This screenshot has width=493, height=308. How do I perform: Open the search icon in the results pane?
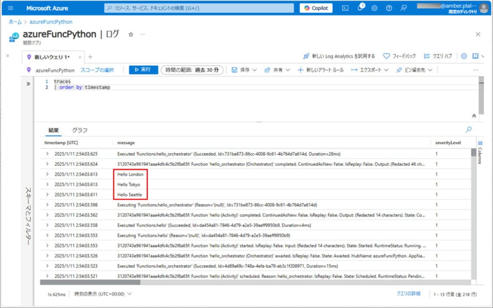pyautogui.click(x=468, y=130)
